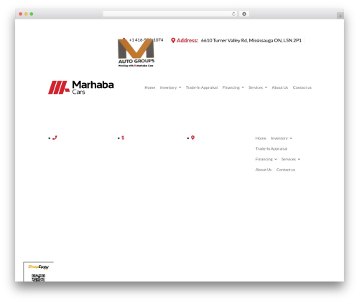Image resolution: width=359 pixels, height=303 pixels.
Task: Open Contact us in the top navigation
Action: [x=302, y=87]
